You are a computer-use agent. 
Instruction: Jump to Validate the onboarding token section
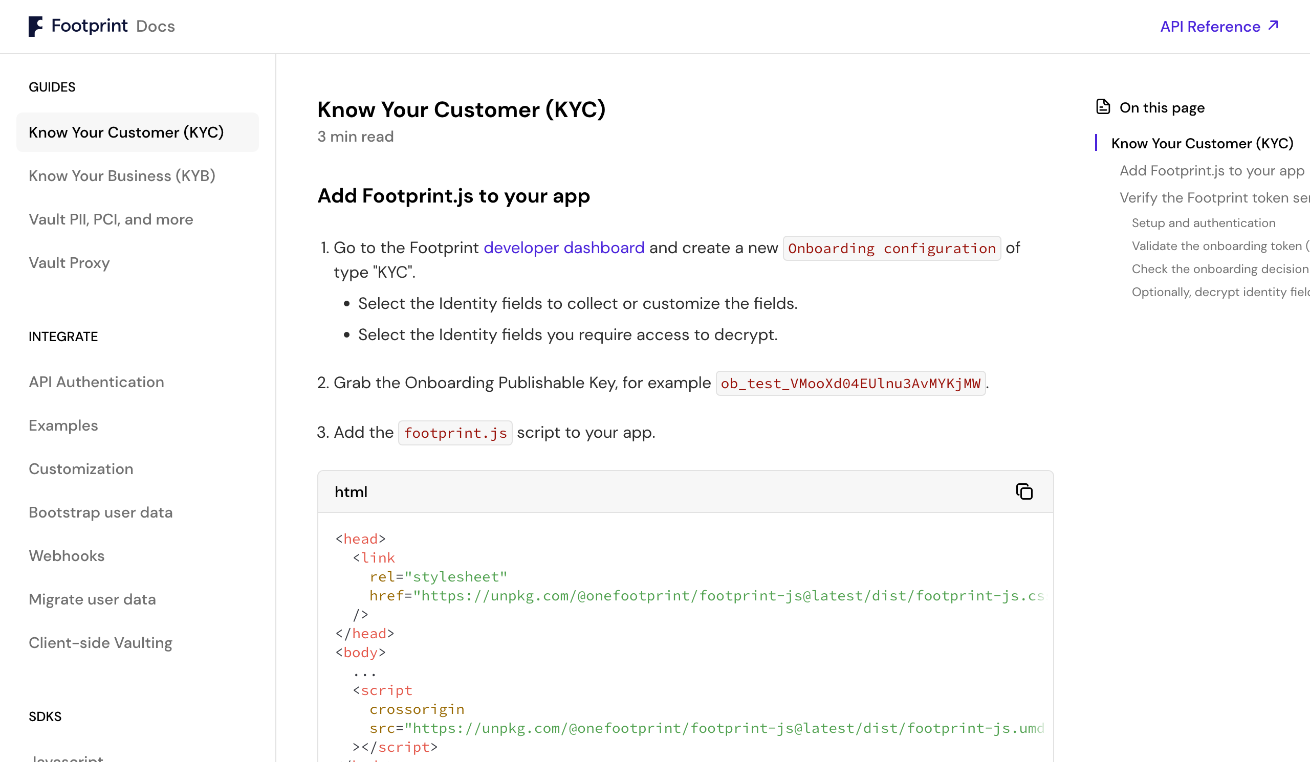[1220, 245]
